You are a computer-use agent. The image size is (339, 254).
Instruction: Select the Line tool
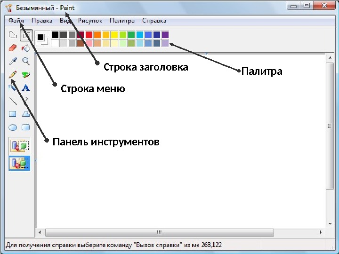point(13,101)
